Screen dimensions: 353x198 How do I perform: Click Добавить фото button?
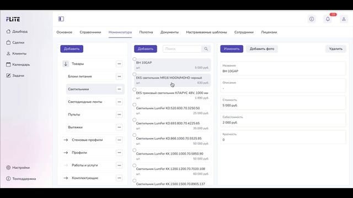(262, 49)
